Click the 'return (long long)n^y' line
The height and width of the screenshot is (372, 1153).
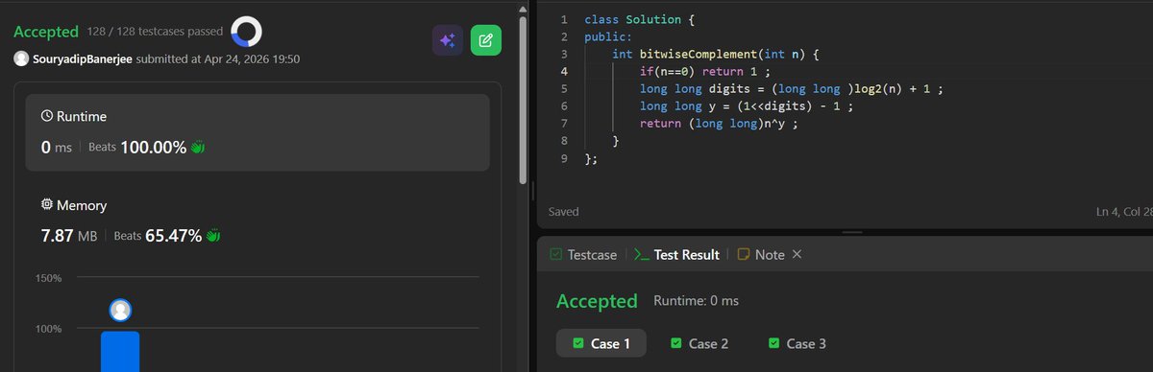720,123
